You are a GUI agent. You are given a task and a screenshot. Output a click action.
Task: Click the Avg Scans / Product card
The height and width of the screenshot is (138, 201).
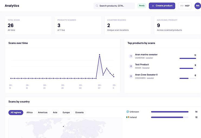coord(177,25)
